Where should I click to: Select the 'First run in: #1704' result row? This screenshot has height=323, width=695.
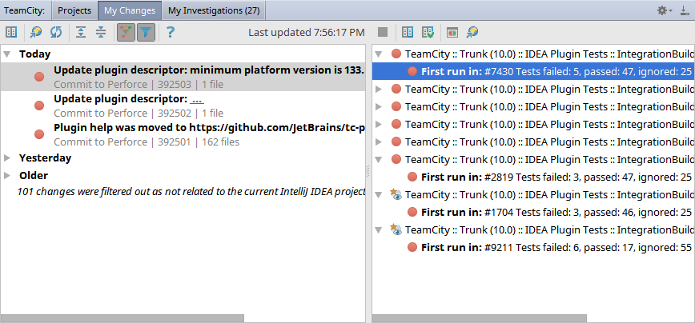(533, 213)
